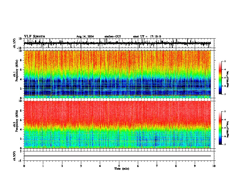Click the 6 kHz tick label on ch.2 frequency axis
Screen dimensions: 241x186
click(x=21, y=120)
